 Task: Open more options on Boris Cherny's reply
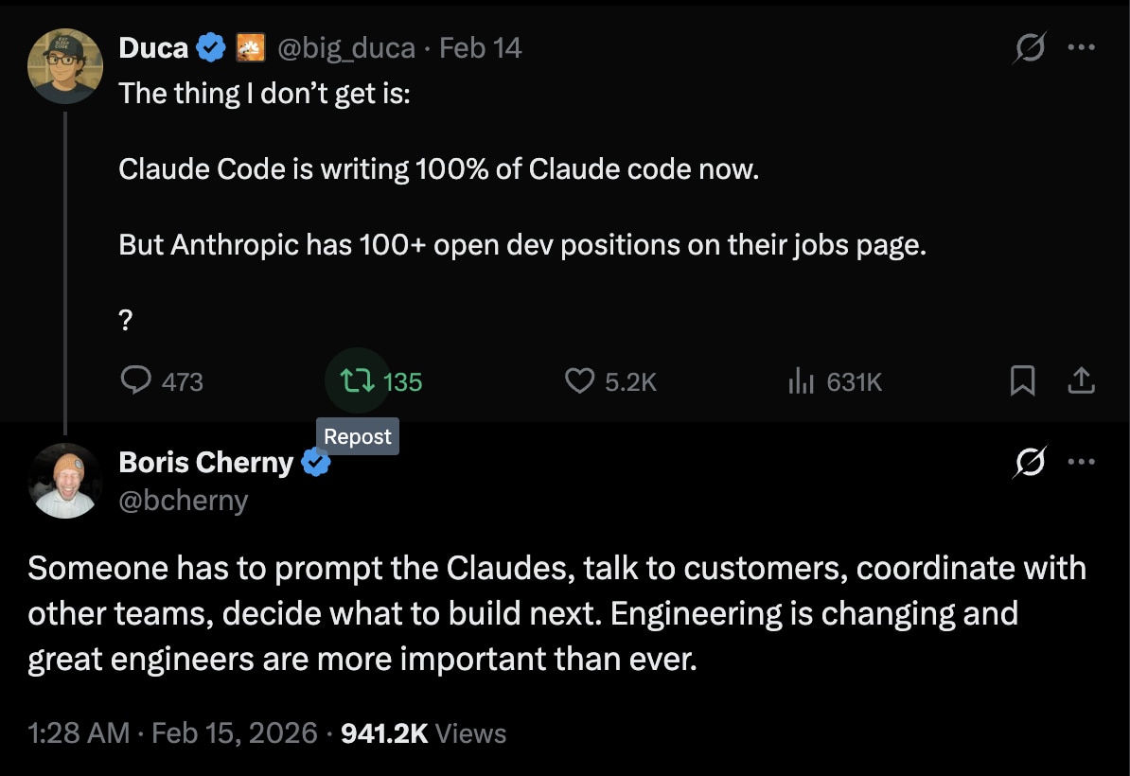1082,462
